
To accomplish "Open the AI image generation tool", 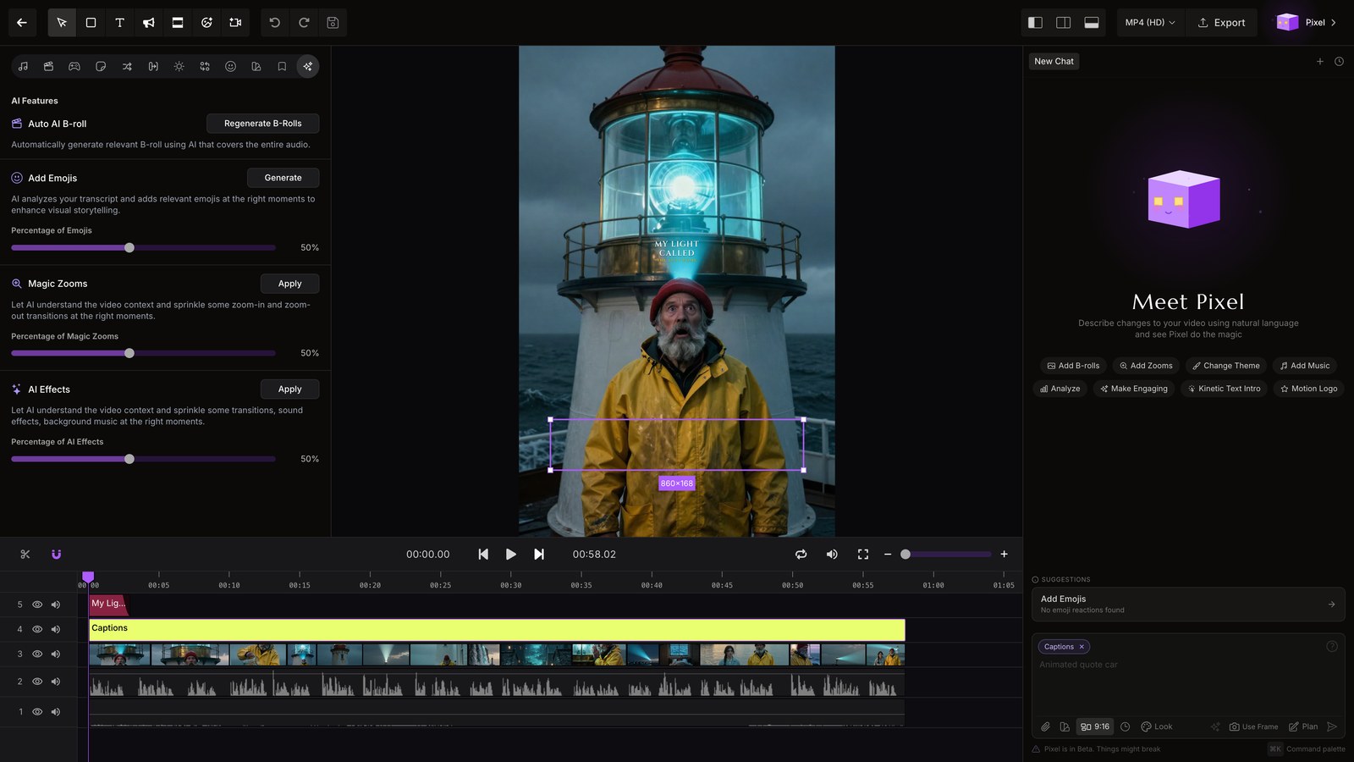I will click(x=206, y=23).
